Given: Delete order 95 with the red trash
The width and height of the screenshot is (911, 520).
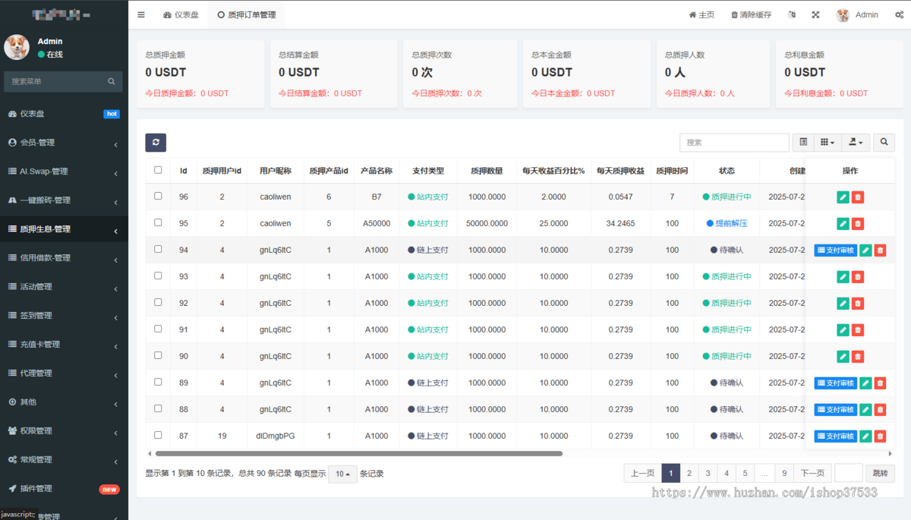Looking at the screenshot, I should [858, 224].
